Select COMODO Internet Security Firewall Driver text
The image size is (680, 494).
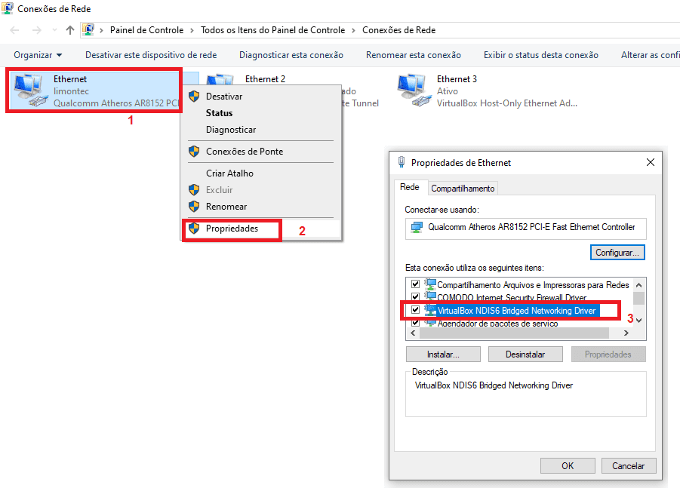[x=512, y=297]
